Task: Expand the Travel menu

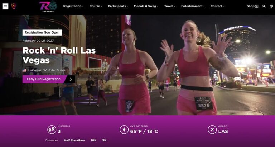Action: tap(170, 6)
